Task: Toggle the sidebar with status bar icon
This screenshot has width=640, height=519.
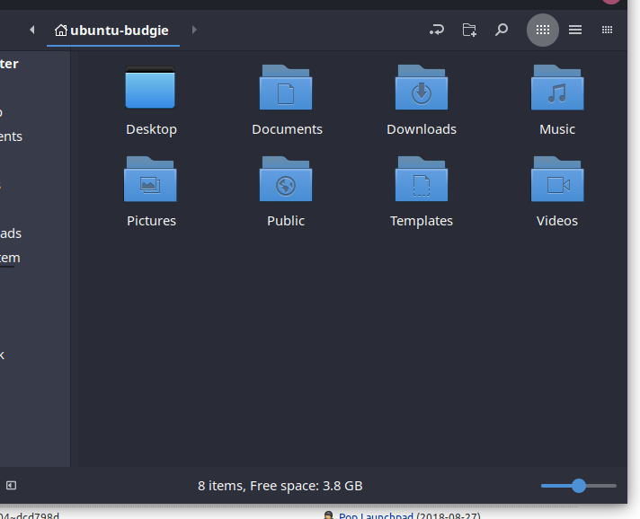Action: [x=11, y=486]
